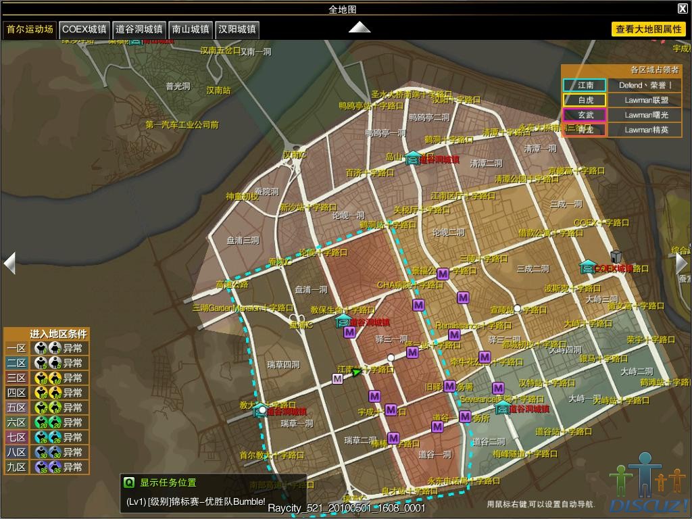This screenshot has height=519, width=692.
Task: Pan the map left with the left arrow
Action: coord(9,263)
